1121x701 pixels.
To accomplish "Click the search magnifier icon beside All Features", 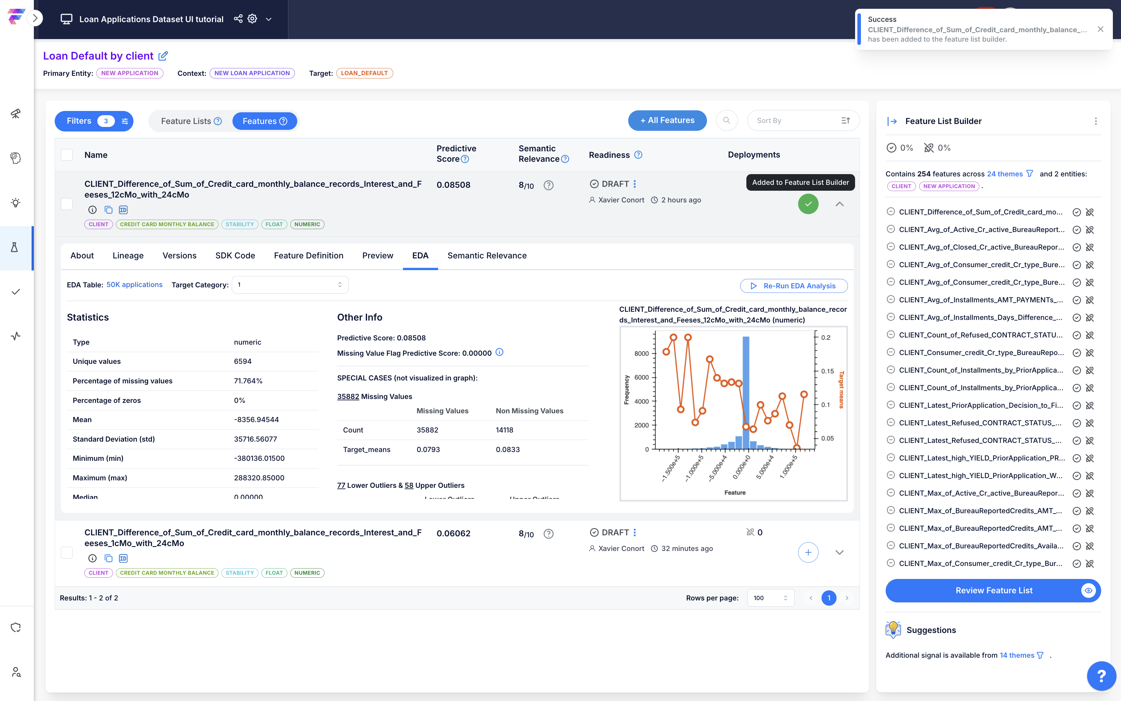I will click(x=727, y=120).
